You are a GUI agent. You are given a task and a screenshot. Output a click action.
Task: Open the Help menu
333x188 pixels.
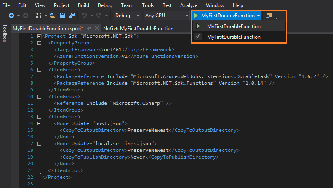point(238,5)
